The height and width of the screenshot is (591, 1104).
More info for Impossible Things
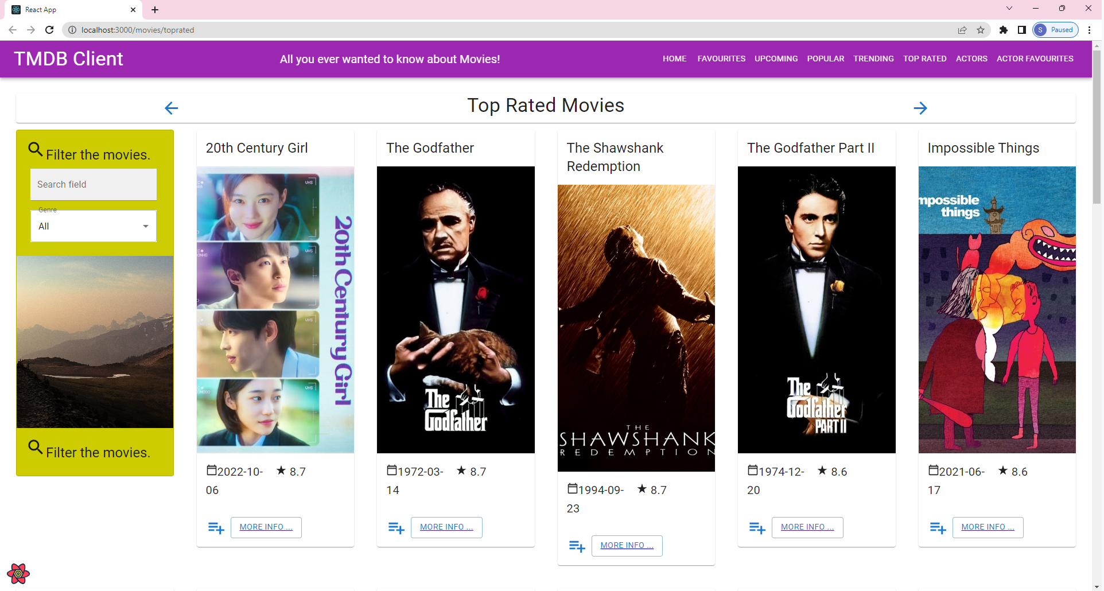coord(988,527)
